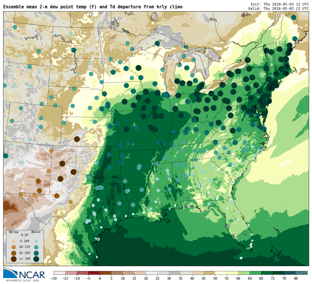Click the '-20' colorbar tick label

click(54, 279)
